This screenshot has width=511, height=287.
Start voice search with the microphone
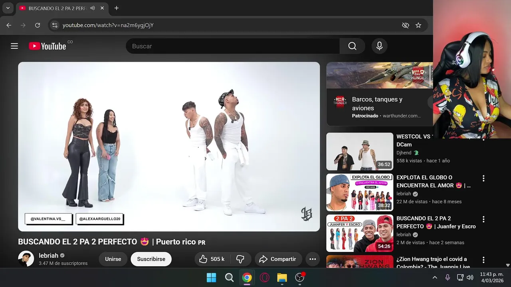coord(379,46)
